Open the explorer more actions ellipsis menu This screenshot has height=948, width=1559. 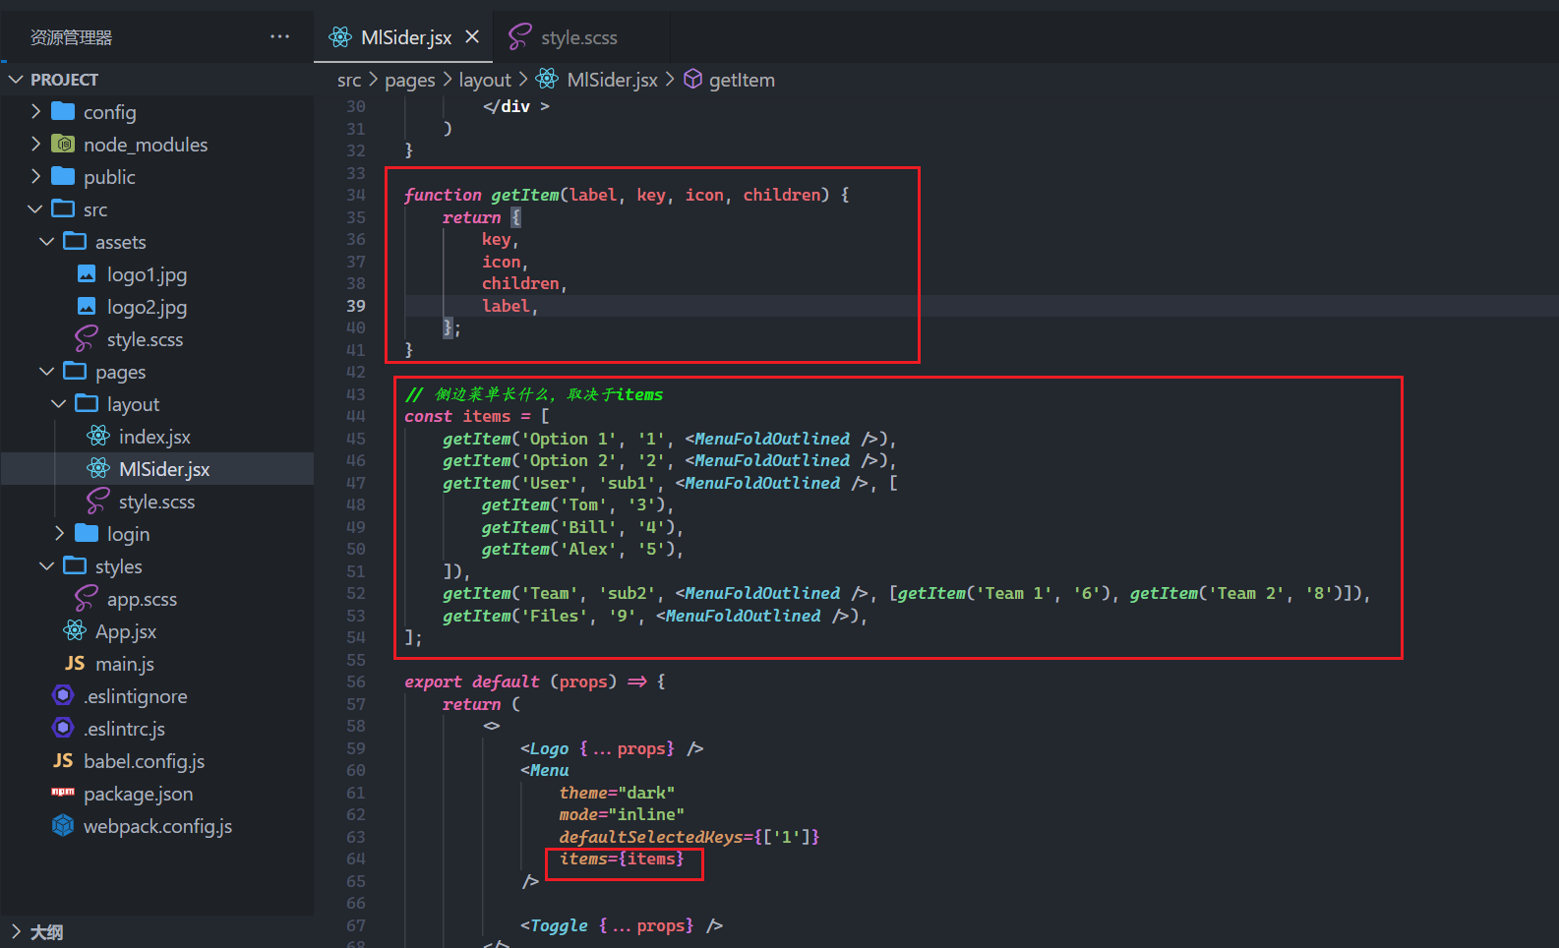coord(280,37)
